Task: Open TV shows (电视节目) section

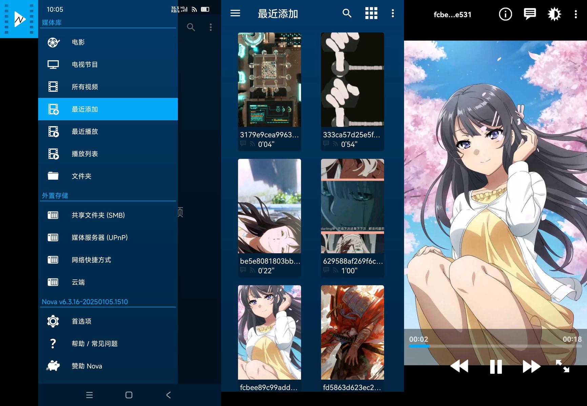Action: [x=108, y=65]
